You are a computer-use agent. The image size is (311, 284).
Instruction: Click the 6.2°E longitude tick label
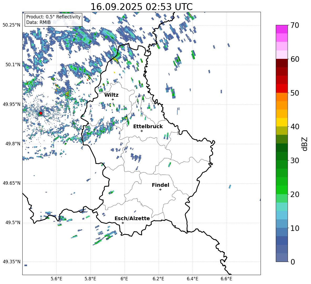tap(158, 278)
